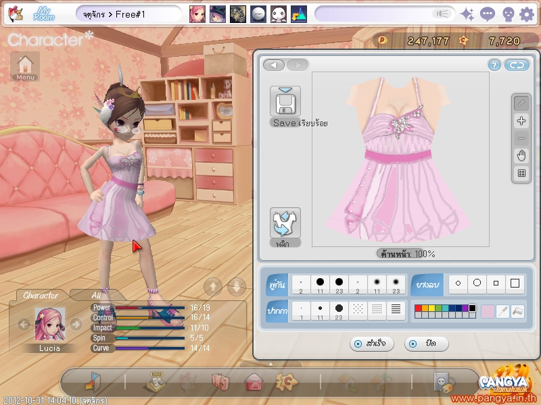The height and width of the screenshot is (405, 541).
Task: Choose the large round eraser
Action: [477, 283]
